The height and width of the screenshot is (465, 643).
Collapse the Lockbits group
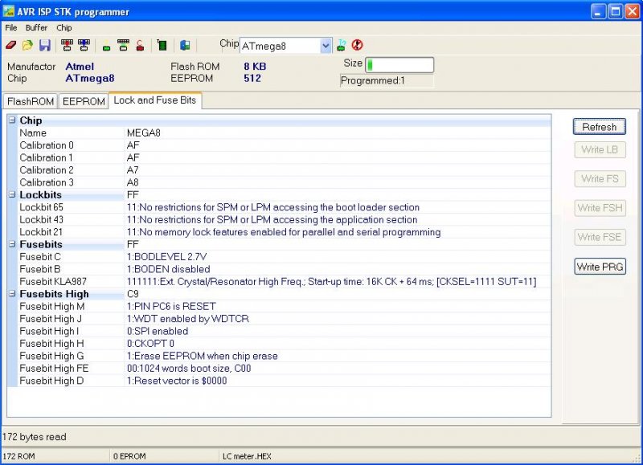[12, 194]
